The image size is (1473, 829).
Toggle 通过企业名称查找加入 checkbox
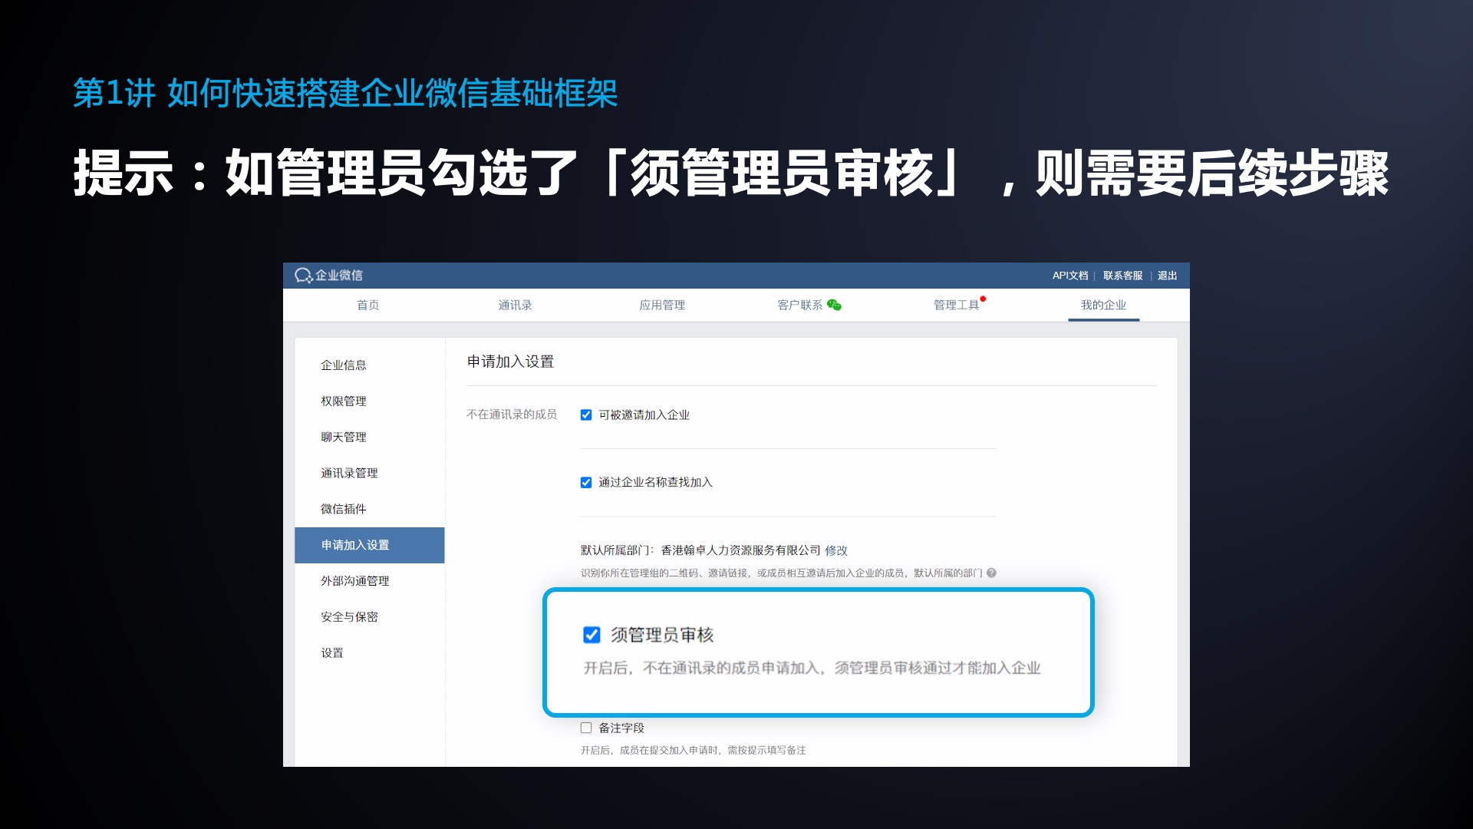[x=586, y=483]
